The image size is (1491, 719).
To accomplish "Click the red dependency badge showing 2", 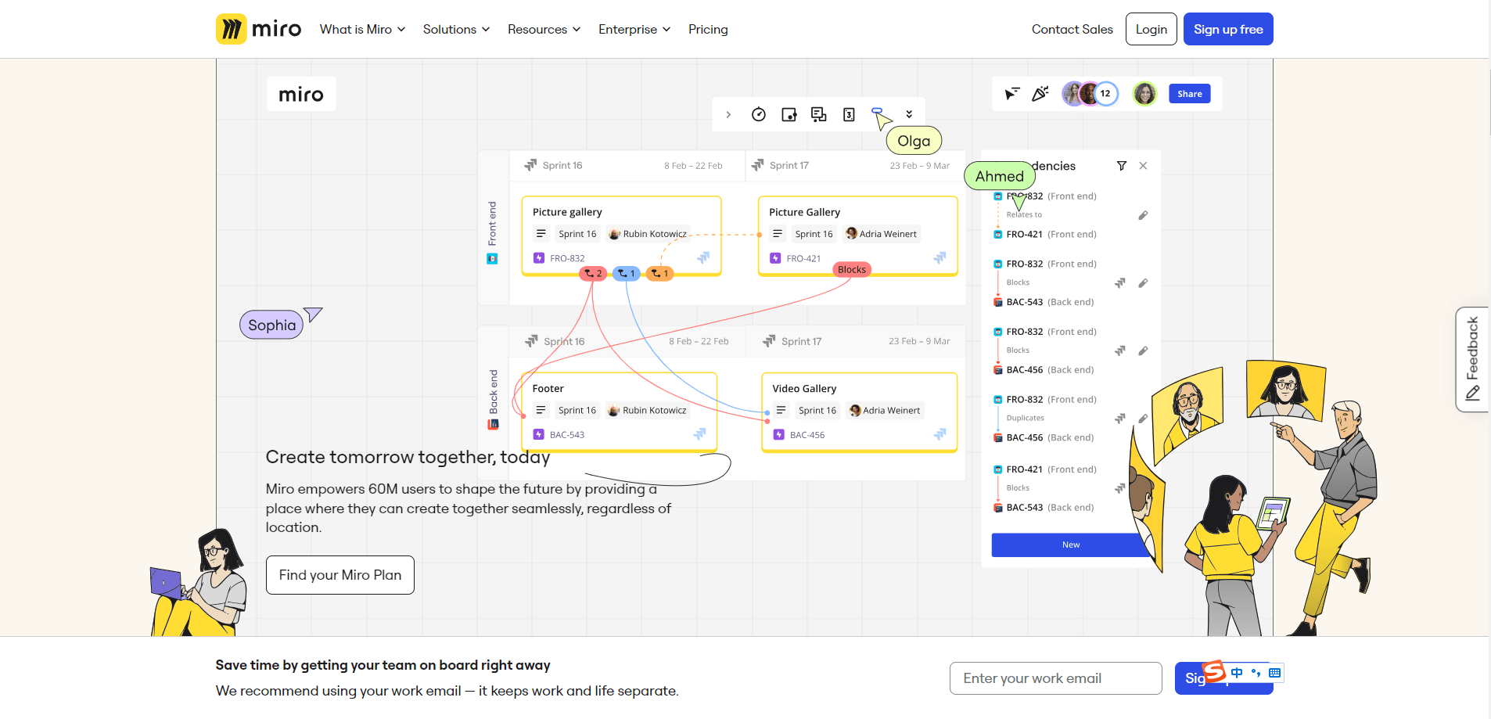I will (593, 273).
